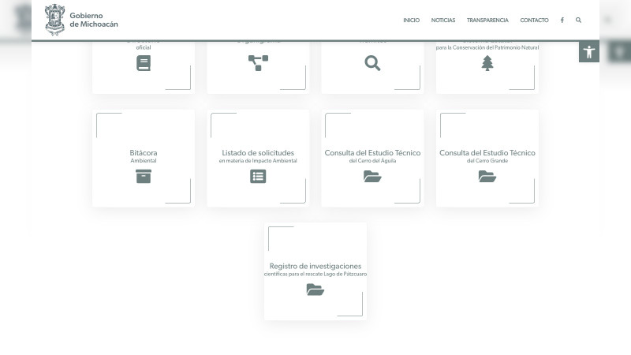
Task: Click the list icon under Listado de solicitudes
Action: click(x=258, y=176)
